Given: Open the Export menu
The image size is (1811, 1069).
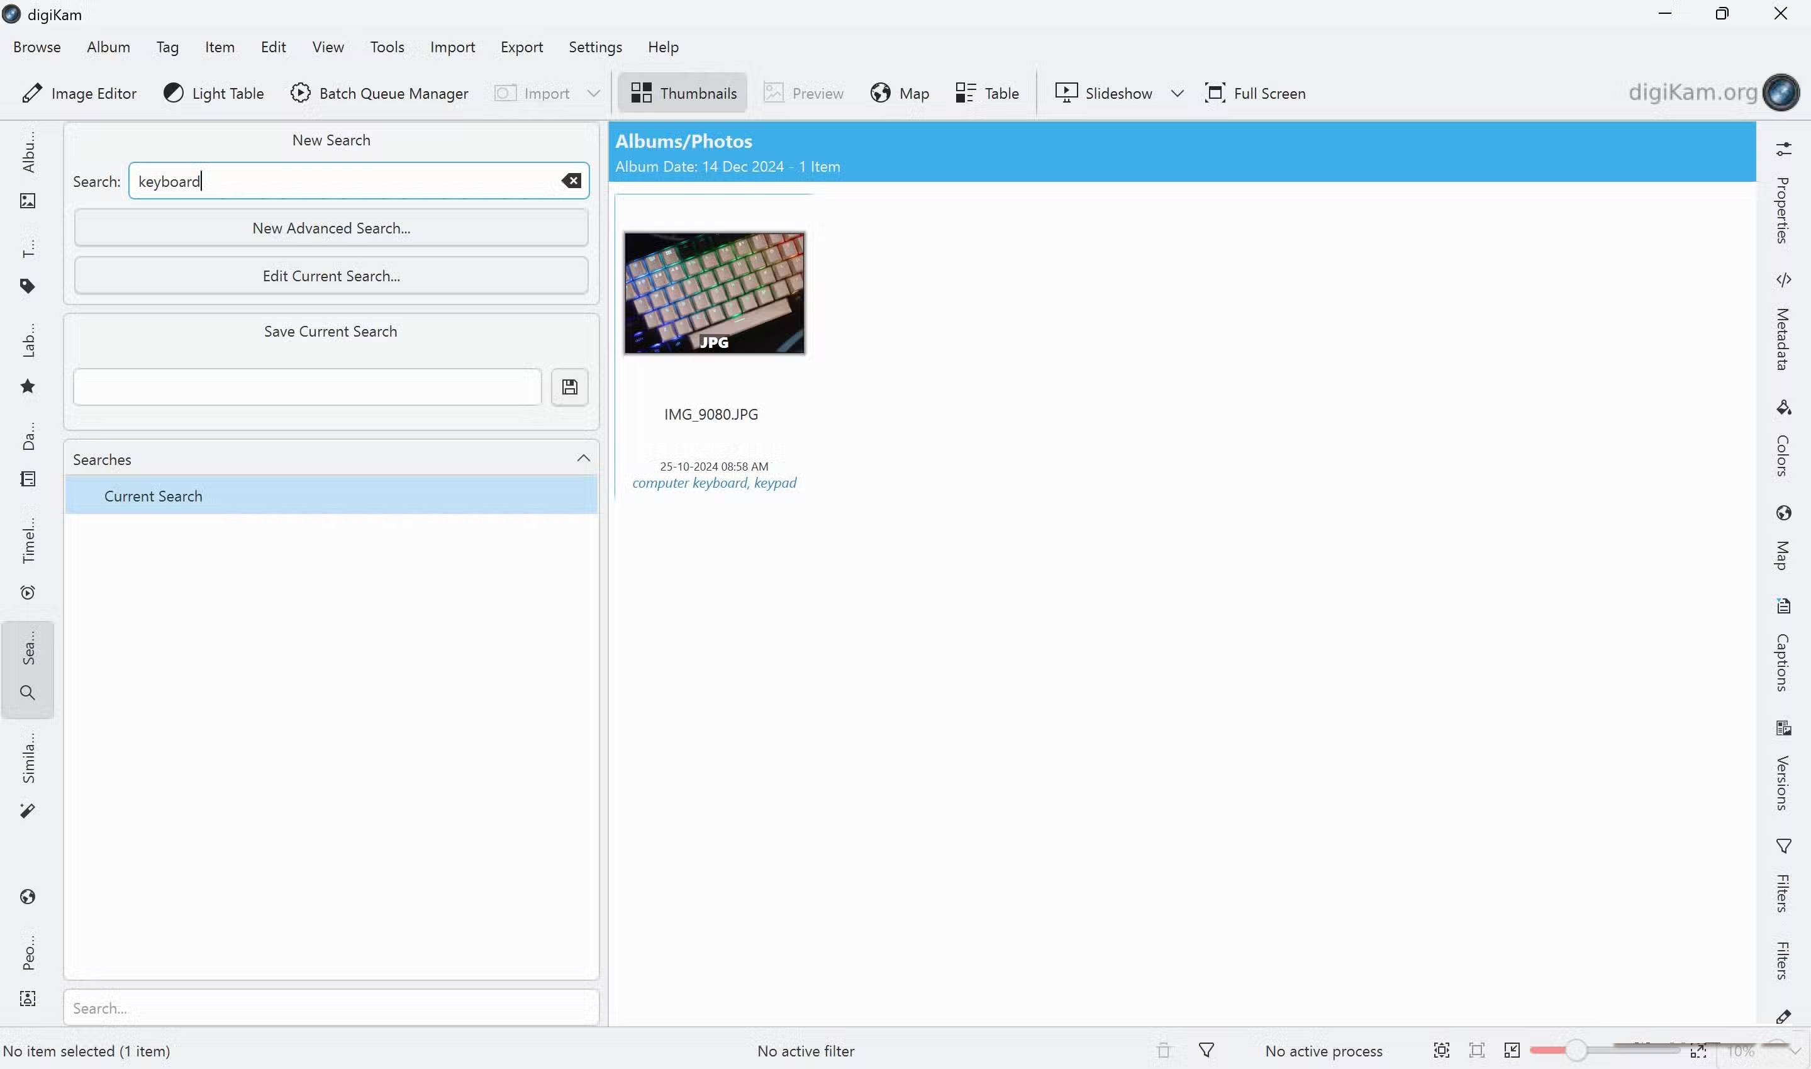Looking at the screenshot, I should tap(521, 47).
